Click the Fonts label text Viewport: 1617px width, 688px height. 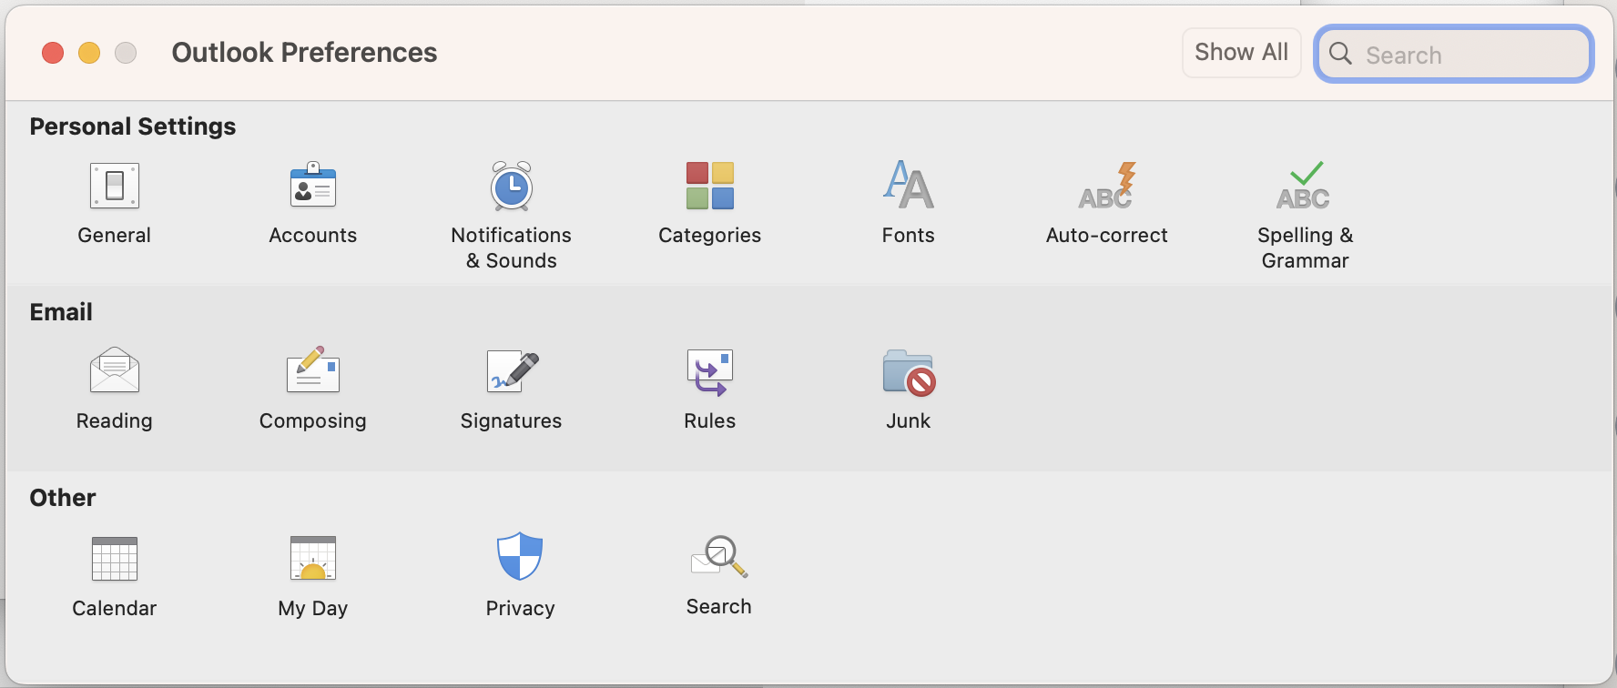[909, 235]
